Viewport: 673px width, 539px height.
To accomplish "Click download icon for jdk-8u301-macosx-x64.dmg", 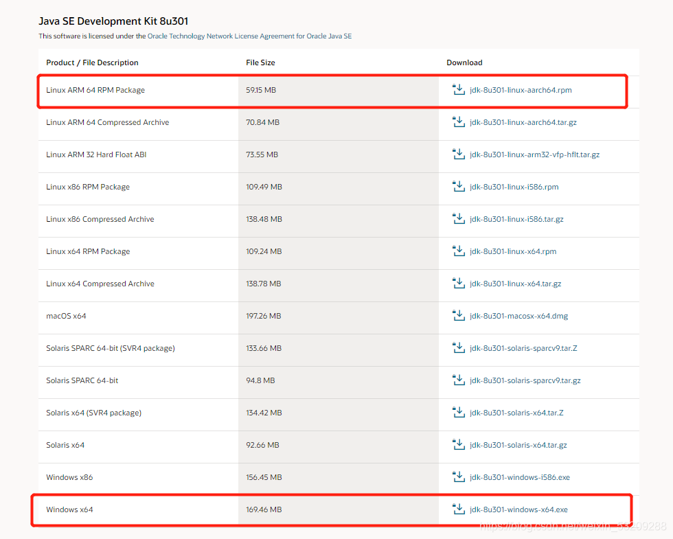I will (459, 315).
